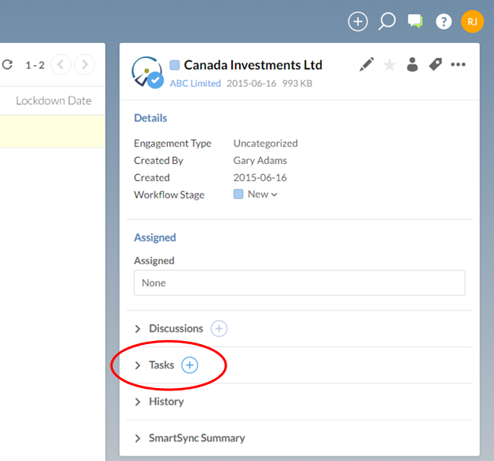Open the RJ user avatar menu

pyautogui.click(x=472, y=22)
